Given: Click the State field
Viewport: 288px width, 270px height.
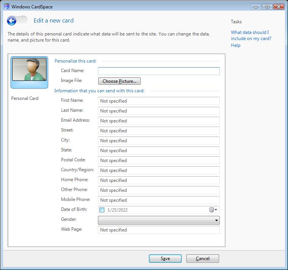Looking at the screenshot, I should [159, 151].
